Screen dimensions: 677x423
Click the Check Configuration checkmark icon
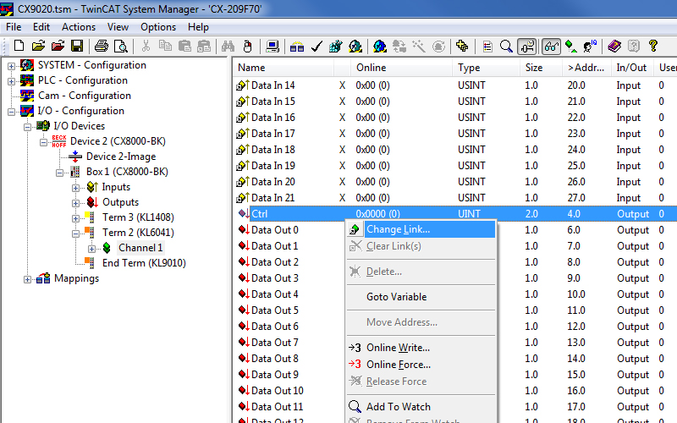(316, 46)
